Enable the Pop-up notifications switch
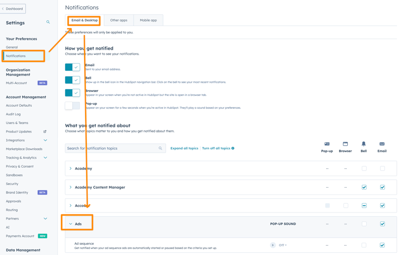The image size is (399, 255). (x=73, y=105)
